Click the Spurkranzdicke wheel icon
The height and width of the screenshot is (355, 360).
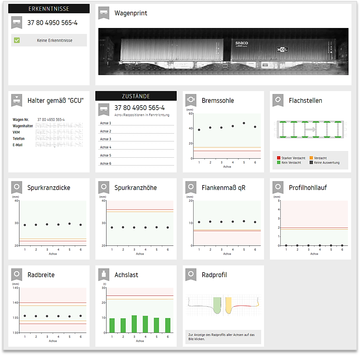pos(17,188)
